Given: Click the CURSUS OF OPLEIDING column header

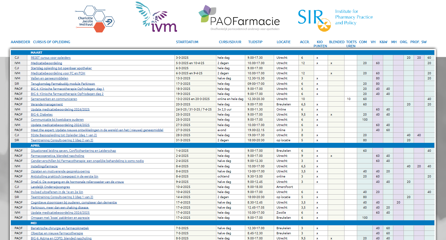Looking at the screenshot, I should pos(52,42).
